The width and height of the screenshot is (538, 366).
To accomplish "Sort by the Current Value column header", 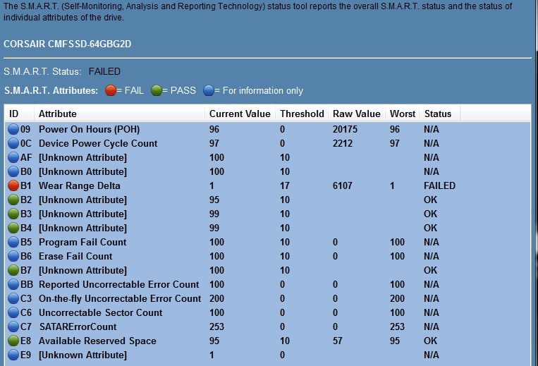I will pyautogui.click(x=240, y=114).
